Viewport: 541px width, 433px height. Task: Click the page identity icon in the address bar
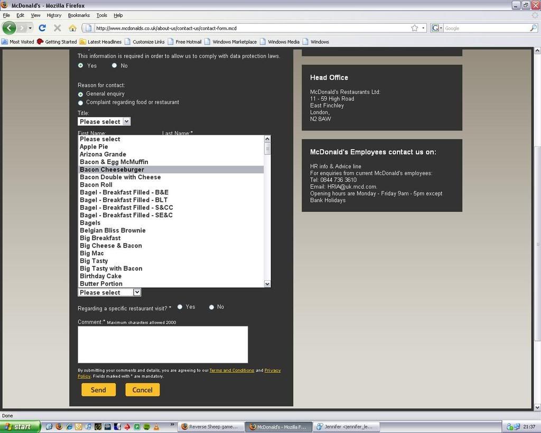[x=88, y=28]
